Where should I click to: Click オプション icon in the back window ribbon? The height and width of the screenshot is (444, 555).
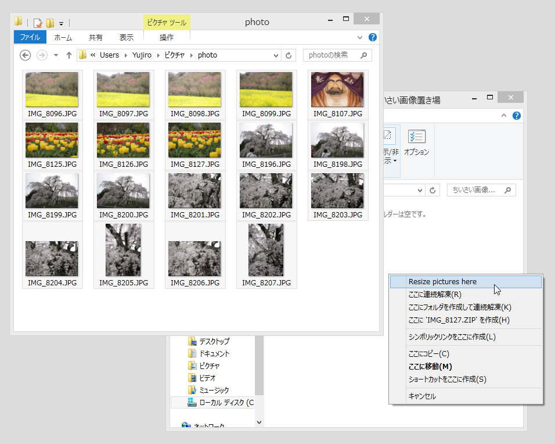pos(417,142)
